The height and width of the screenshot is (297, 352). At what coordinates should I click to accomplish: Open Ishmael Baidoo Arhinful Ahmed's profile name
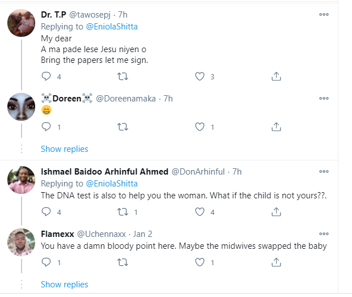pyautogui.click(x=104, y=171)
